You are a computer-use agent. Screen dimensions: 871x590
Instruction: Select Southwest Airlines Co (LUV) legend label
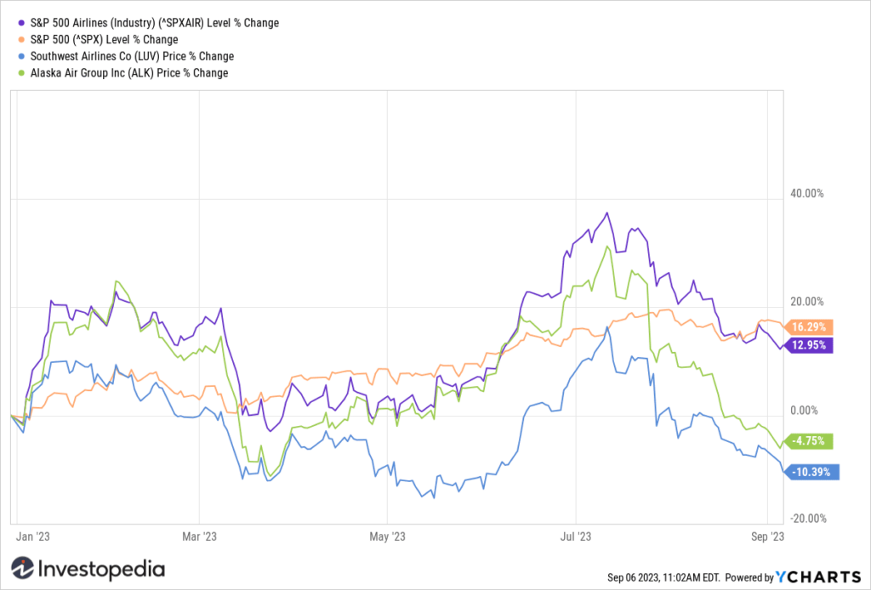tap(132, 57)
